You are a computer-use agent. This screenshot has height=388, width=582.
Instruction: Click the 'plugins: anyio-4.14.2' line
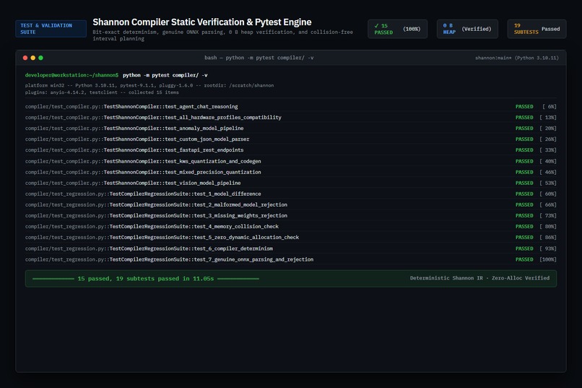(102, 92)
